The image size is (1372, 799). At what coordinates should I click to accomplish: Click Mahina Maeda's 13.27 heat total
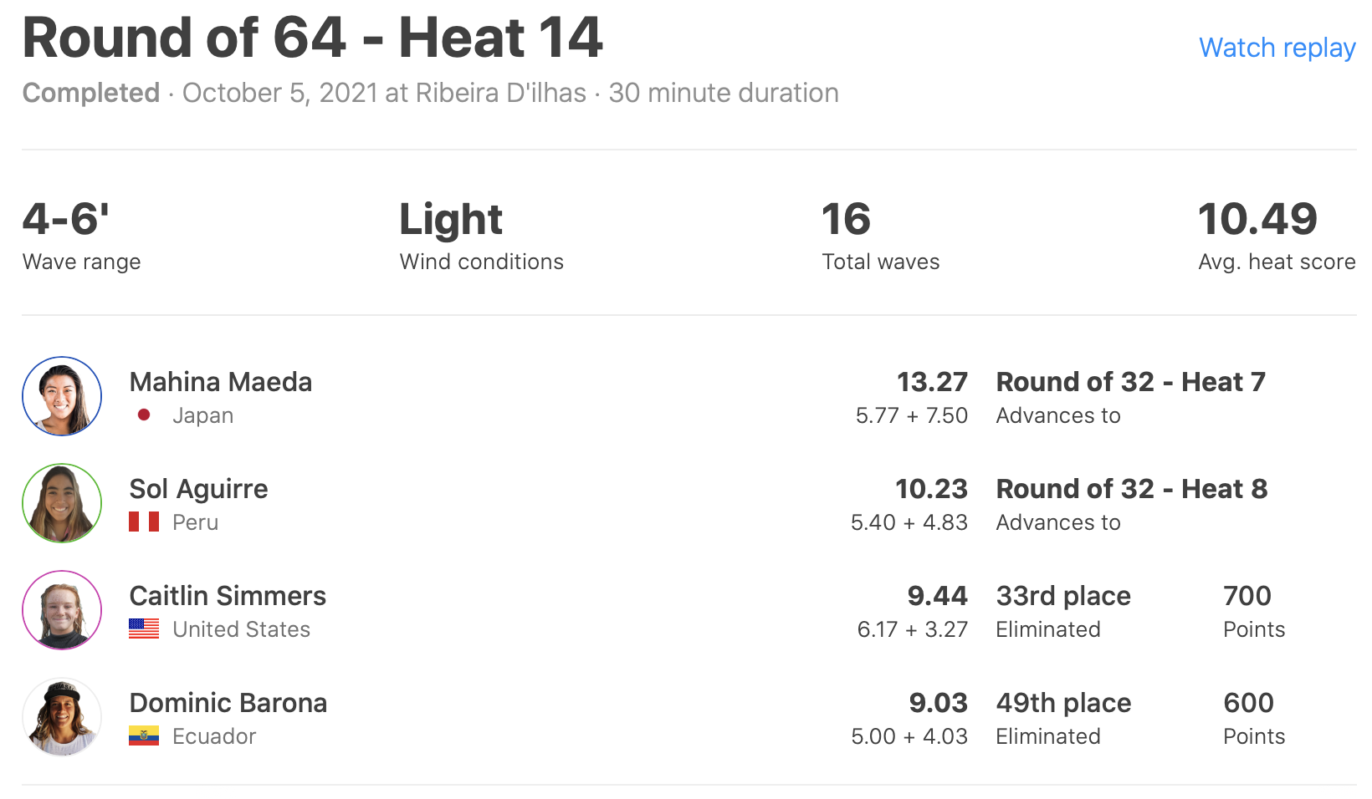932,382
